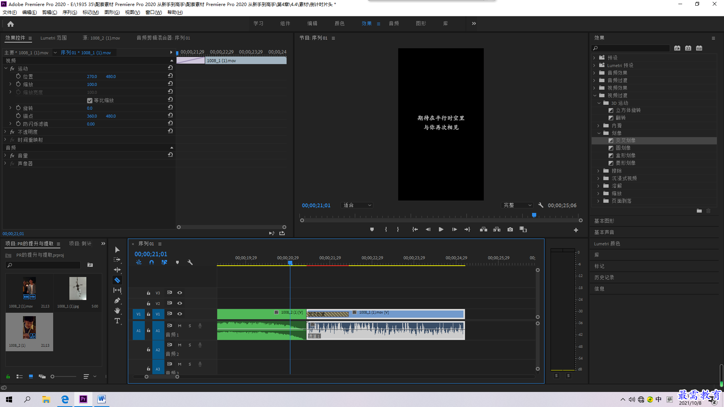Click the Home icon
The image size is (724, 407).
[11, 24]
